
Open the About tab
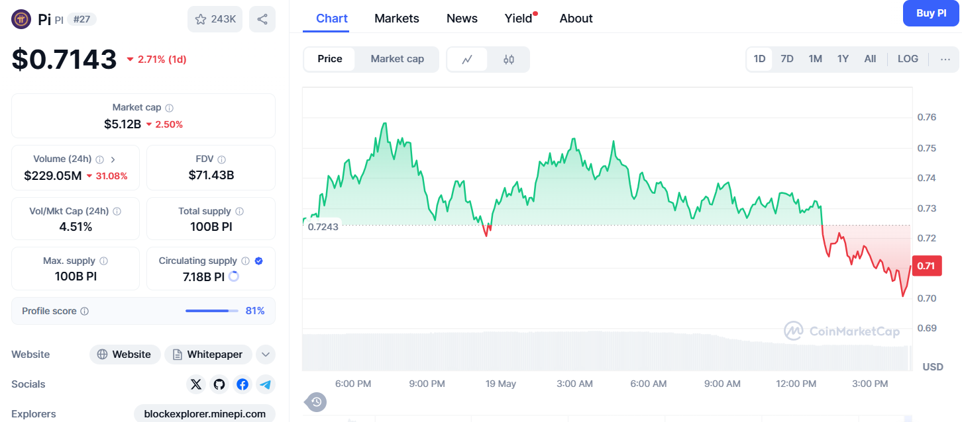[x=576, y=19]
